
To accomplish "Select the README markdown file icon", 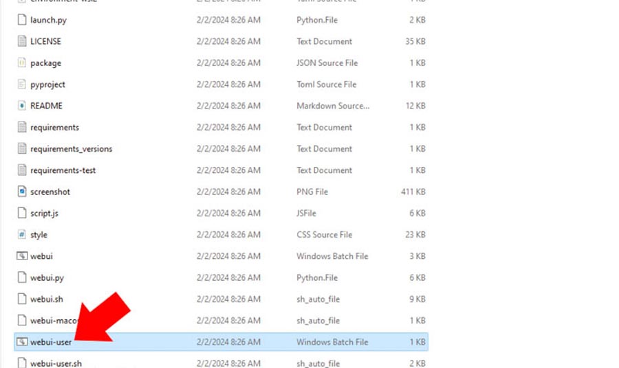I will point(22,106).
